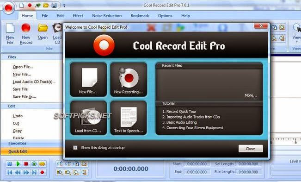301x182 pixels.
Task: Collapse the Edit section header in sidebar
Action: tap(32, 106)
